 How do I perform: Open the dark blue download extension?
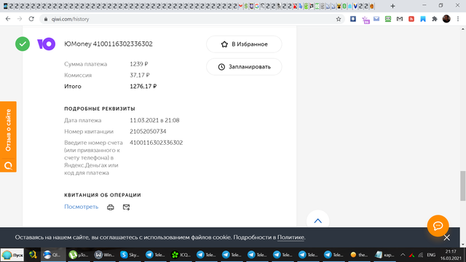point(352,19)
